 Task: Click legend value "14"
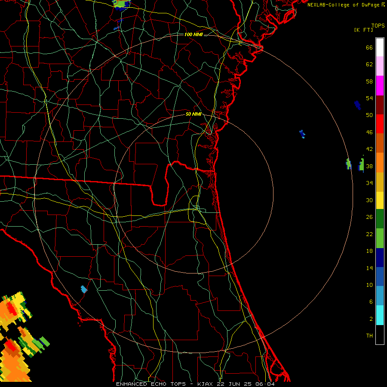tap(369, 268)
